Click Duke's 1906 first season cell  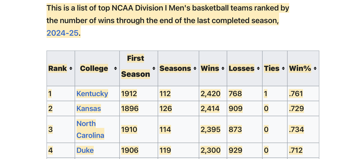click(x=130, y=150)
